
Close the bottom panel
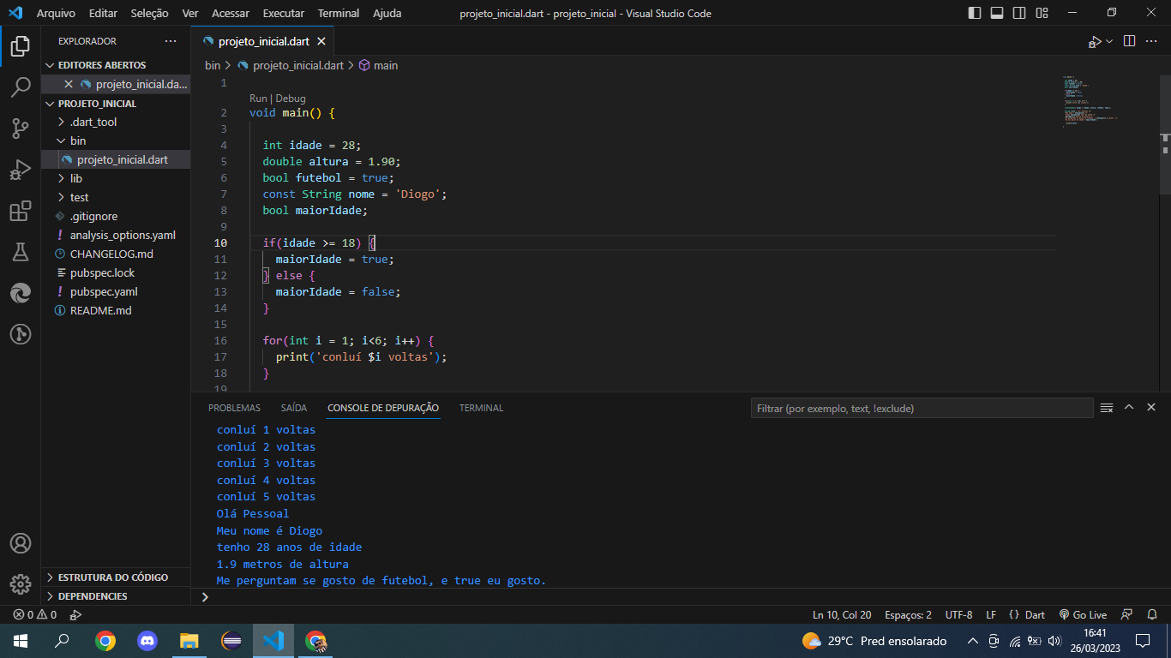(x=1151, y=408)
